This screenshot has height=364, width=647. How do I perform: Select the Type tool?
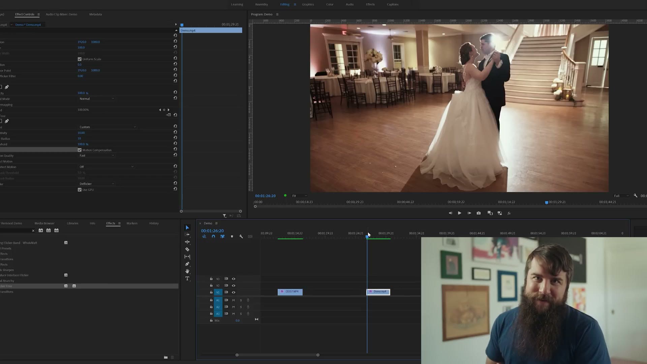coord(187,279)
